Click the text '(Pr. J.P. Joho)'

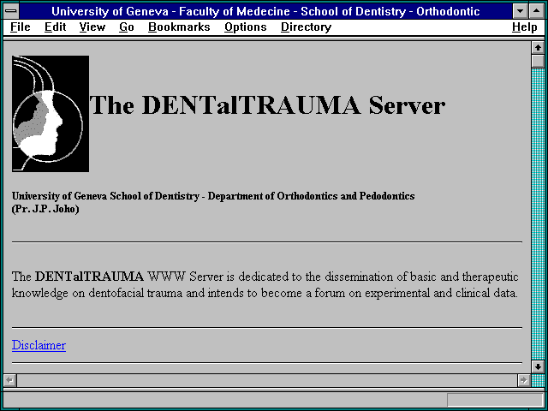[x=45, y=209]
